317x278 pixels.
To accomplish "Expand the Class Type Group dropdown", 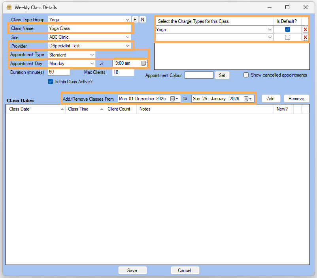I will [x=127, y=20].
